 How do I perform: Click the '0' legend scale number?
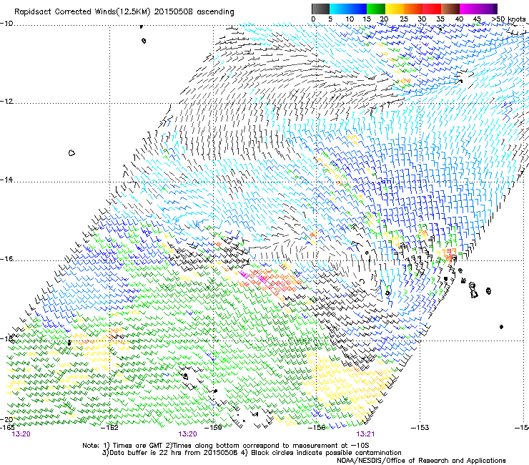coord(313,19)
